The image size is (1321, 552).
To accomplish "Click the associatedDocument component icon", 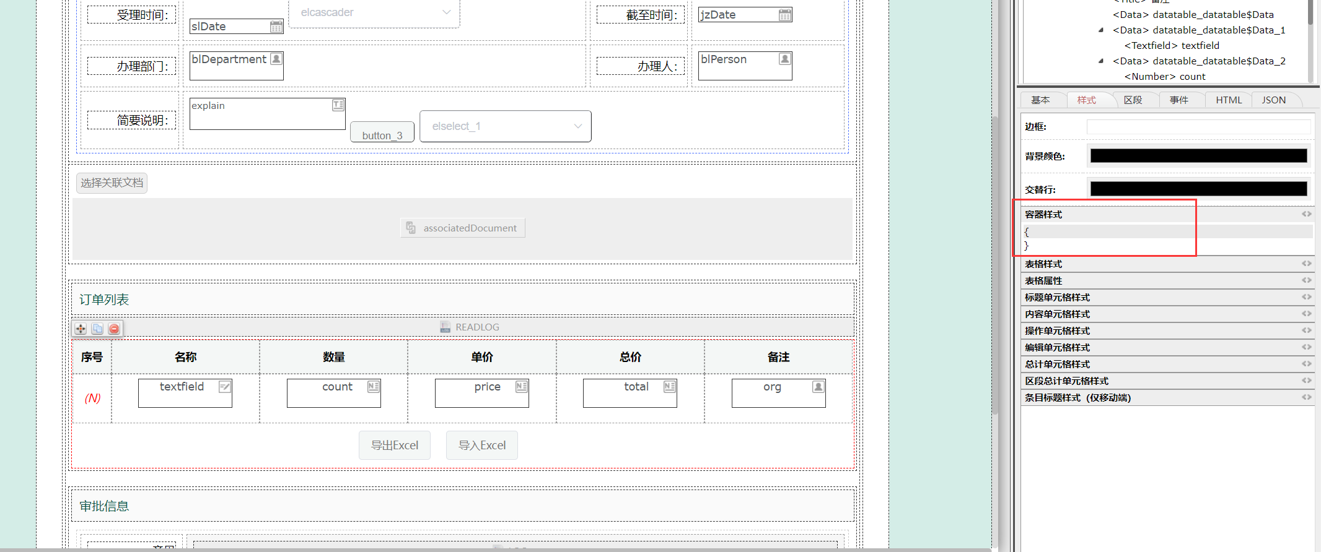I will (x=411, y=228).
